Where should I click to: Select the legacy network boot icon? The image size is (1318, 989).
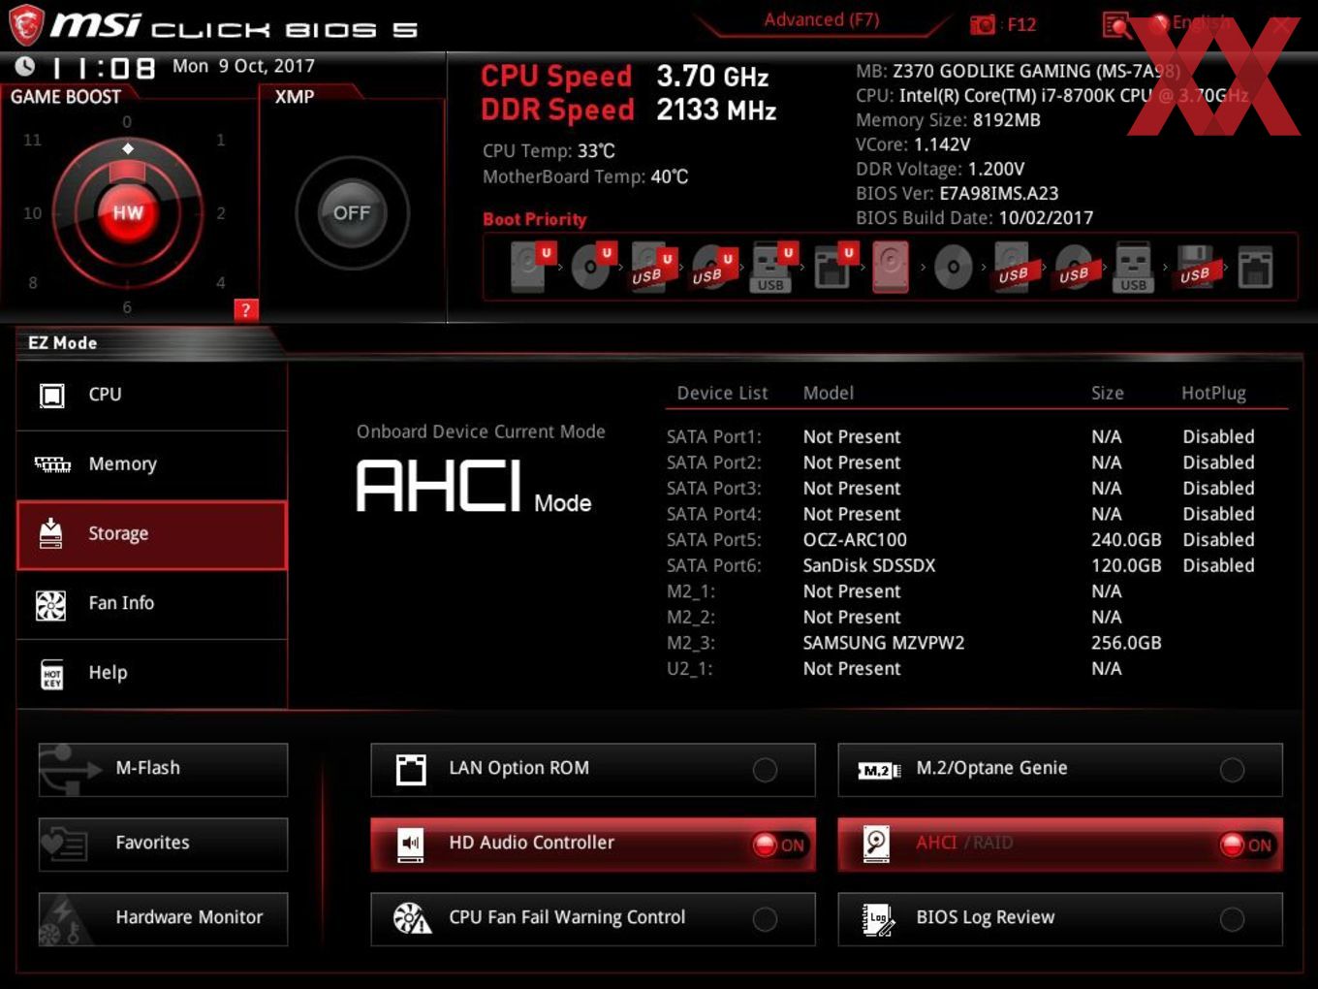coord(1255,268)
